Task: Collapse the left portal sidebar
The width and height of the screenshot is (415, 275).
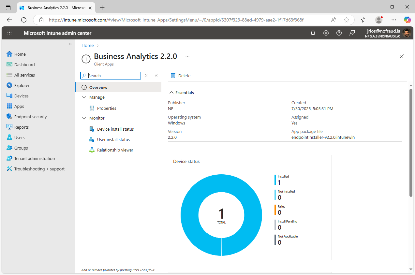Action: coord(70,44)
